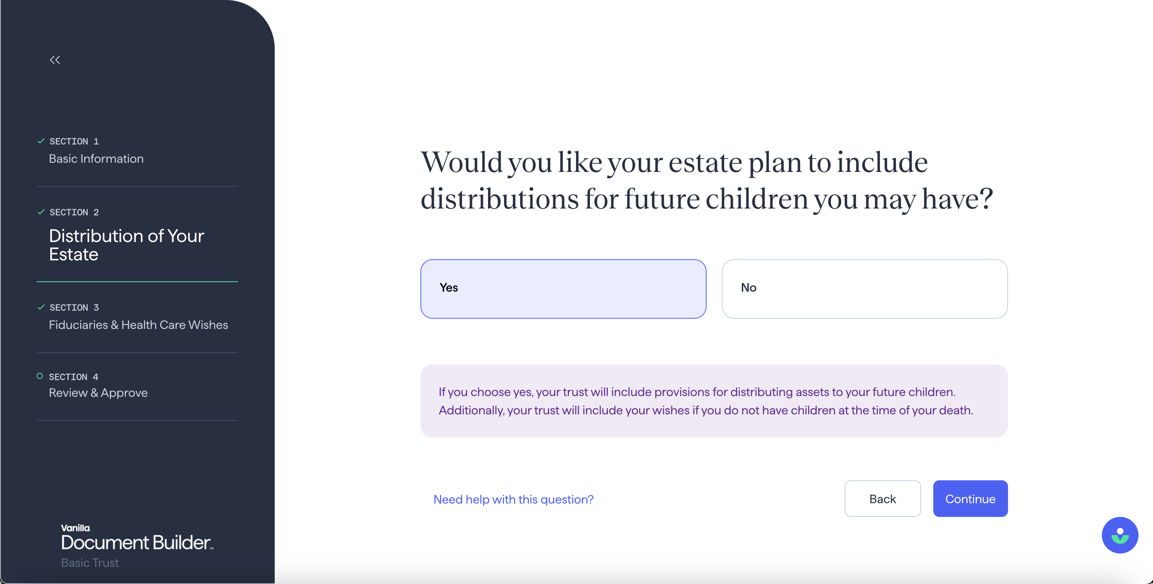Open Need help with this question link

(514, 499)
